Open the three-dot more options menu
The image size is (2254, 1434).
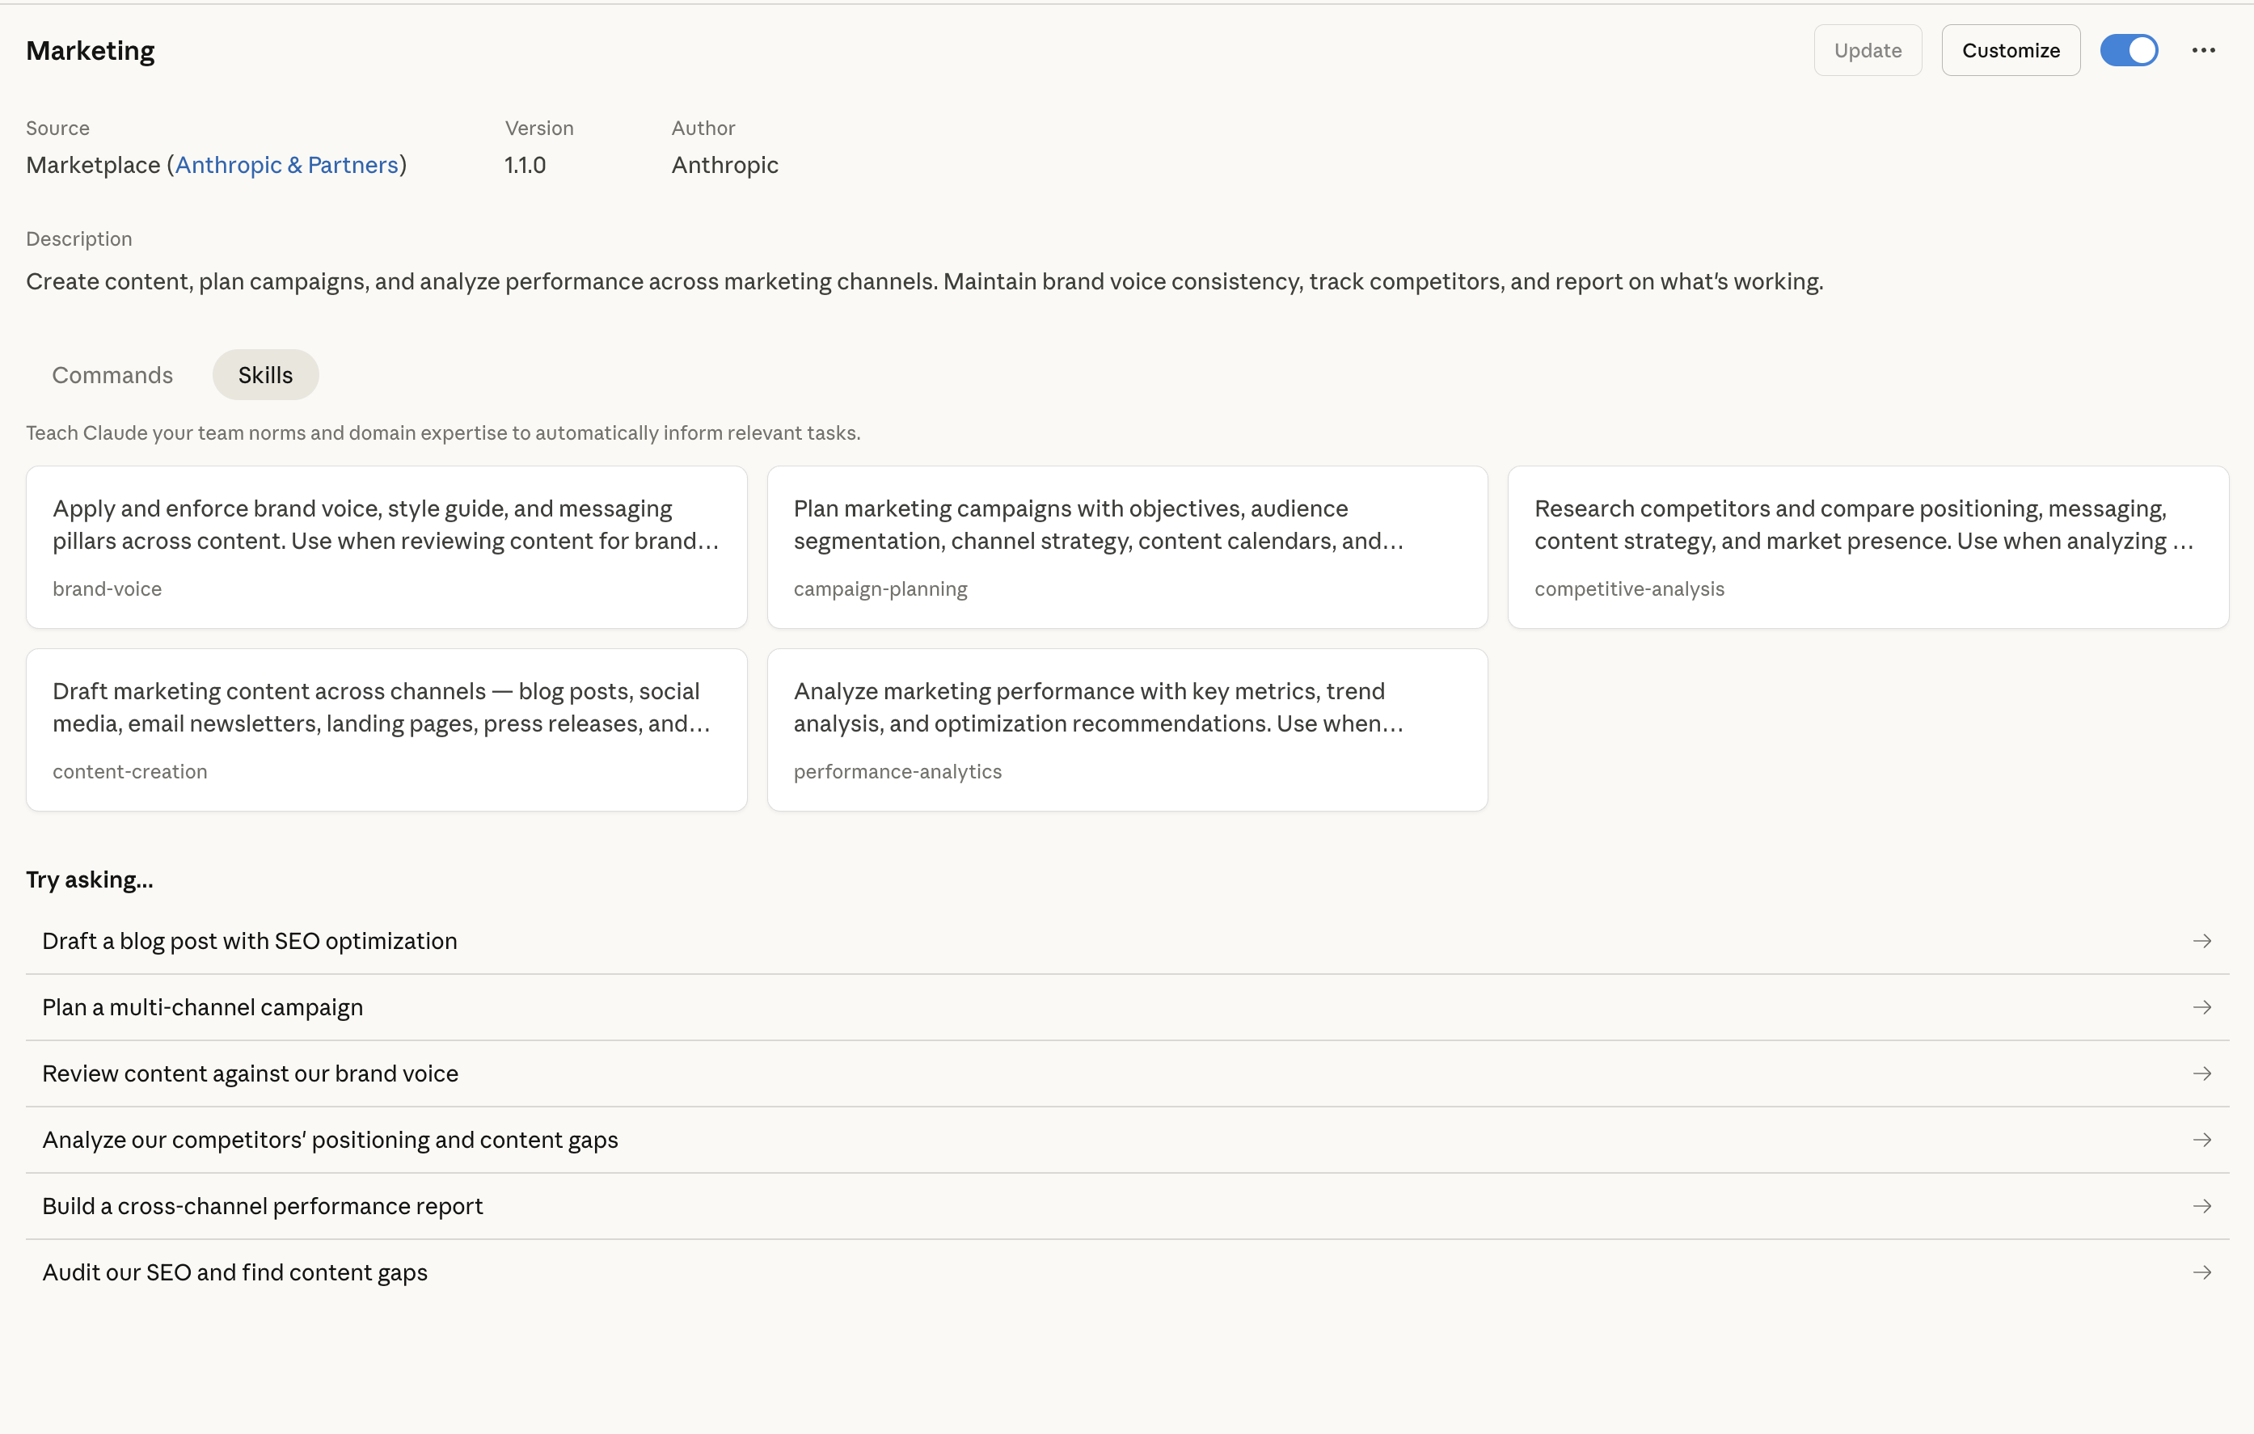2202,51
